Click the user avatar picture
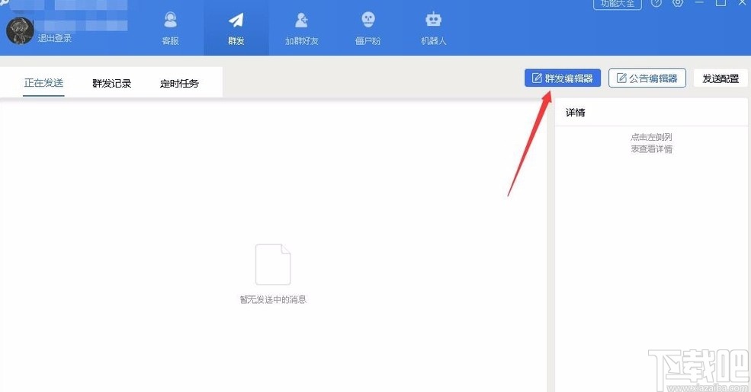Viewport: 751px width, 392px height. [20, 30]
